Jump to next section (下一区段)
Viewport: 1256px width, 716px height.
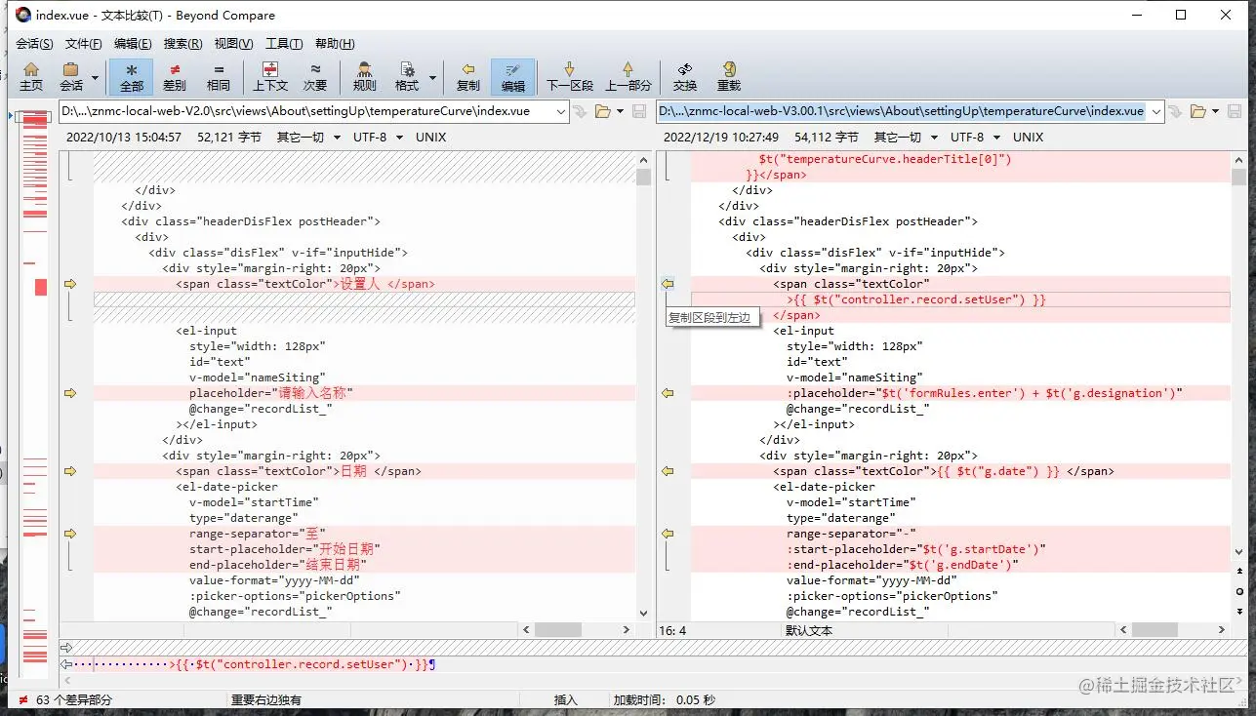[570, 77]
